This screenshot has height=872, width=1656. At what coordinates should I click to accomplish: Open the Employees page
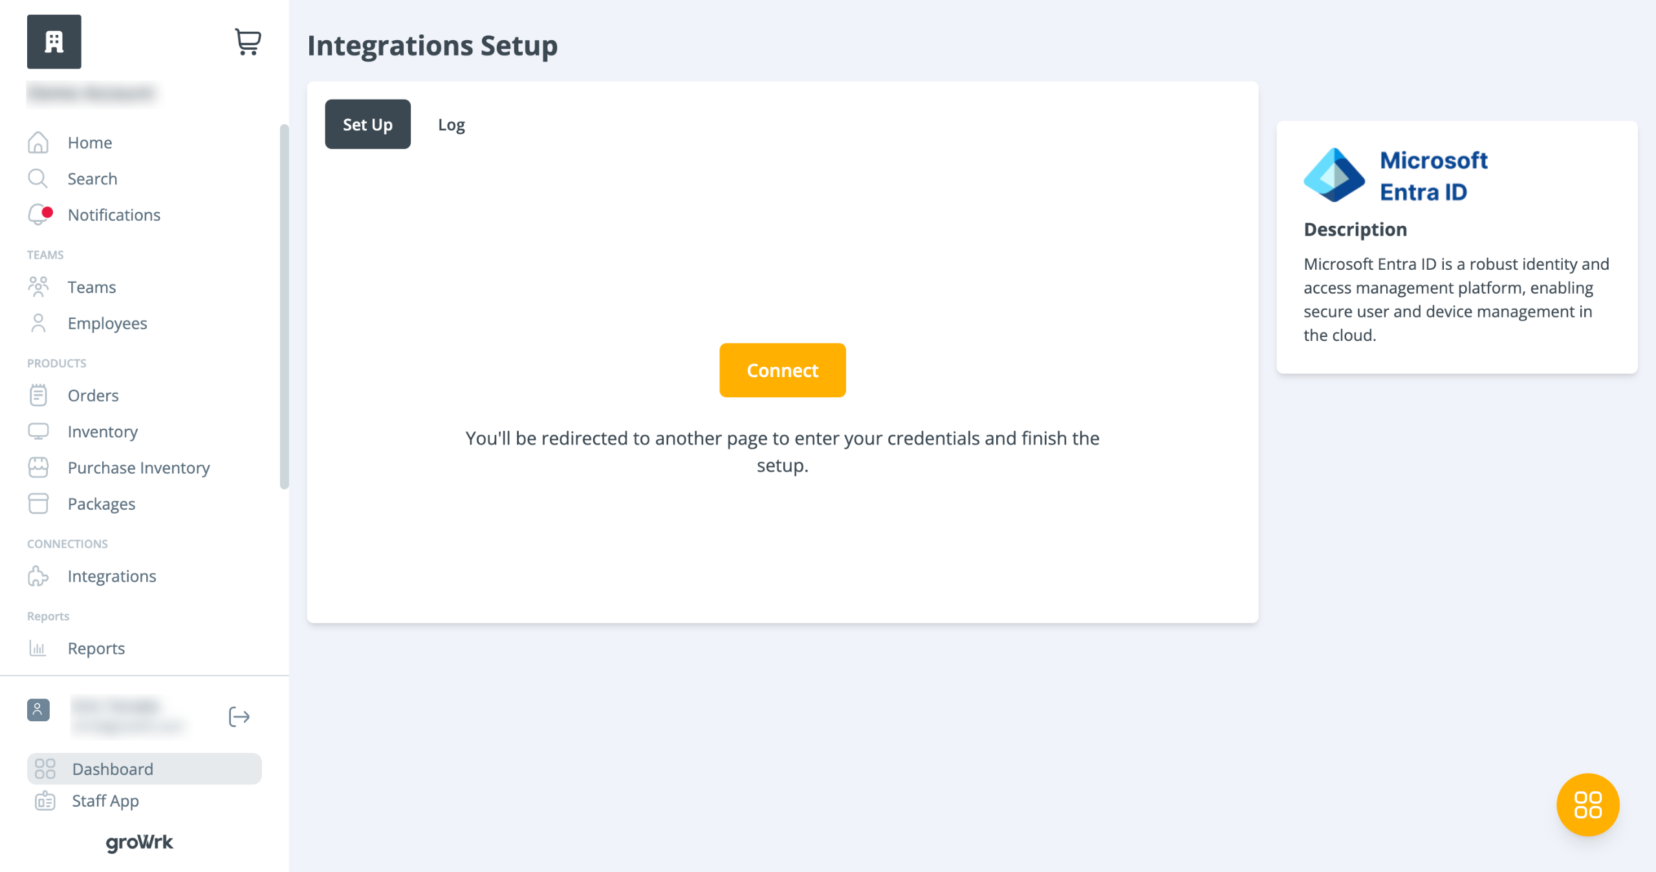pos(107,323)
